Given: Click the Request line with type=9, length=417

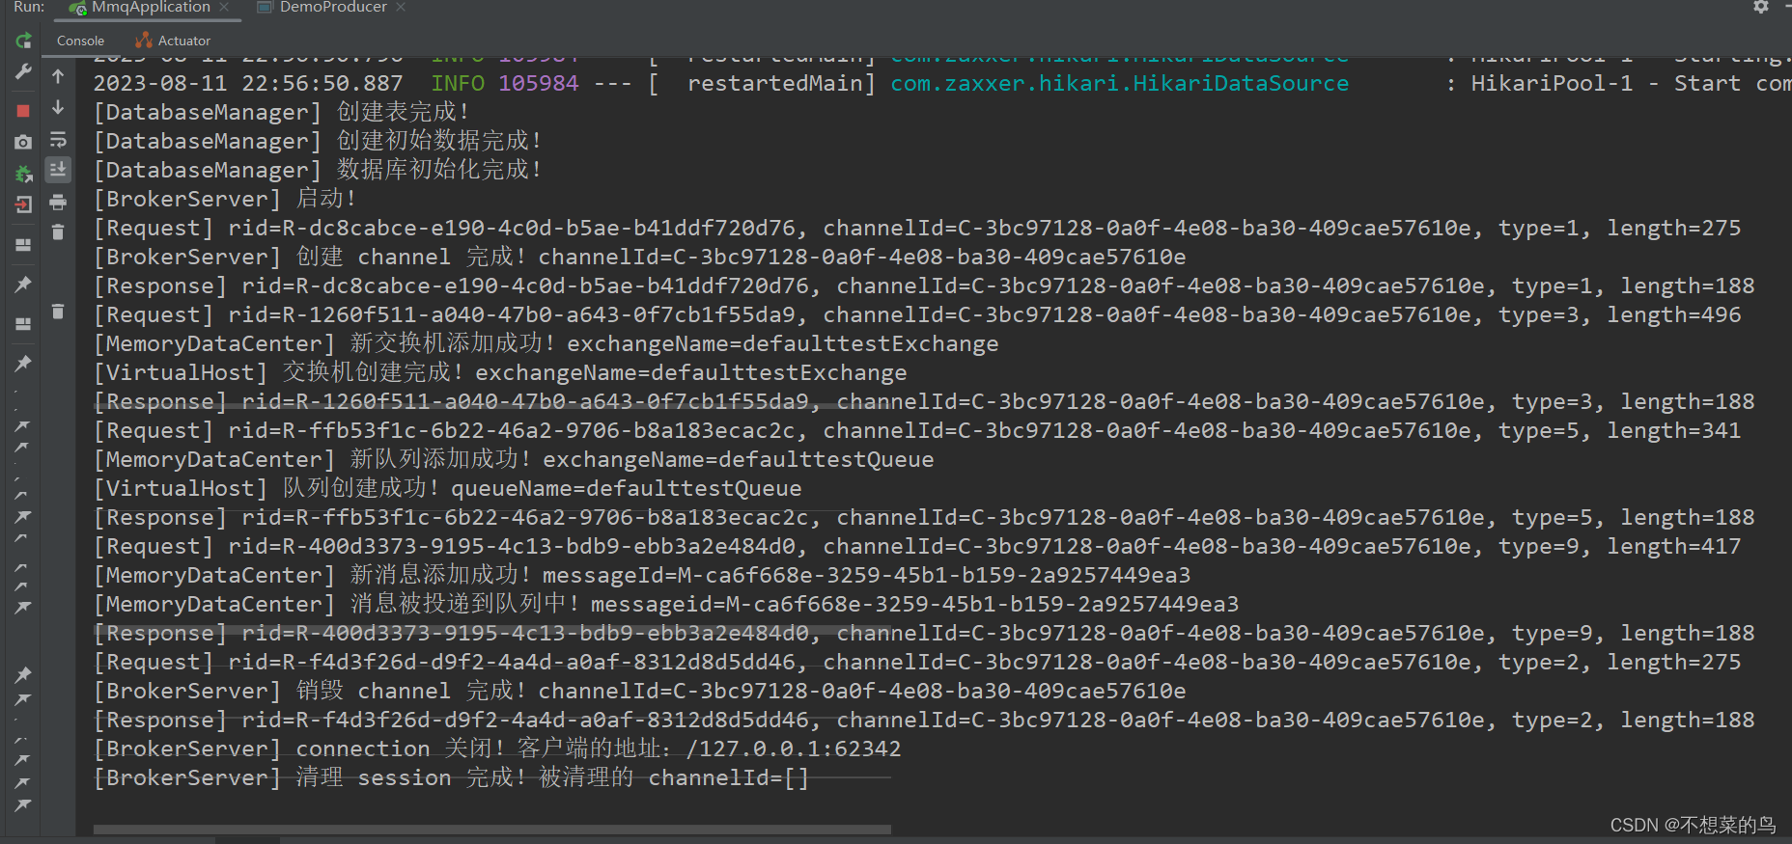Looking at the screenshot, I should (x=917, y=546).
